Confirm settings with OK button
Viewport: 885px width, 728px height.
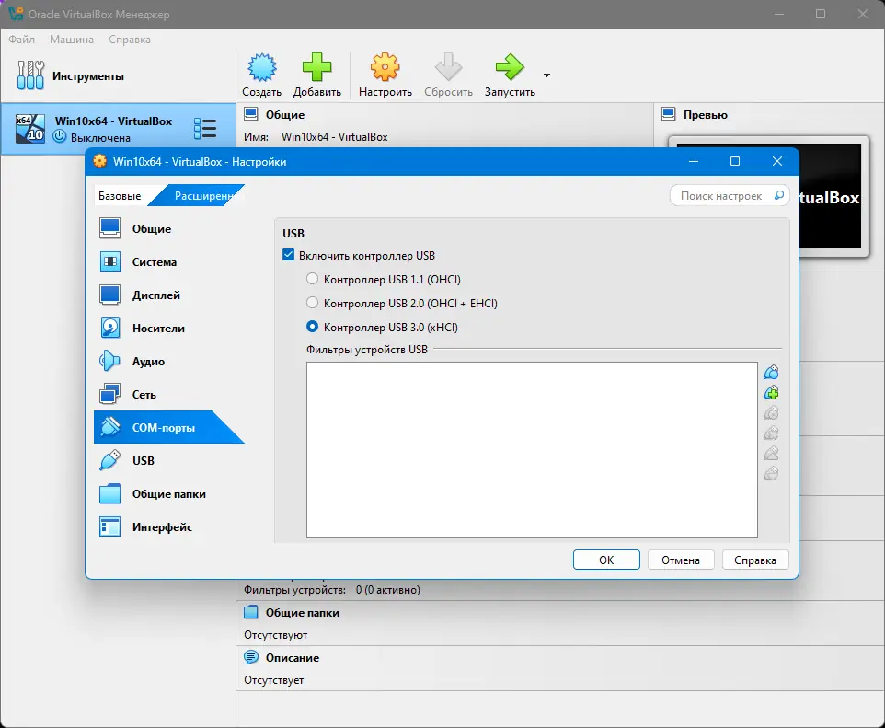click(606, 560)
